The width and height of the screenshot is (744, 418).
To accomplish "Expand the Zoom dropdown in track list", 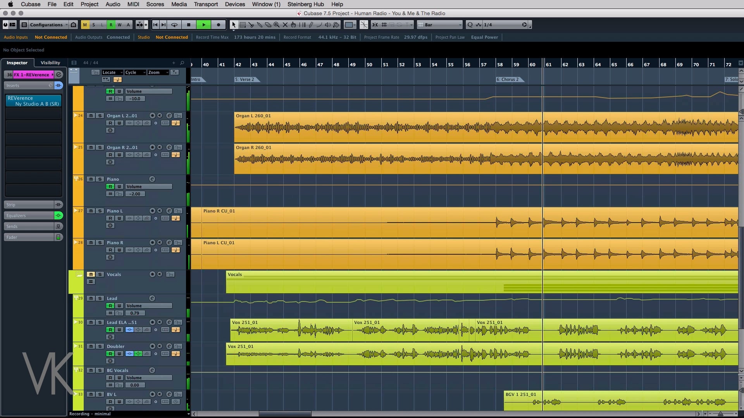I will pyautogui.click(x=158, y=72).
